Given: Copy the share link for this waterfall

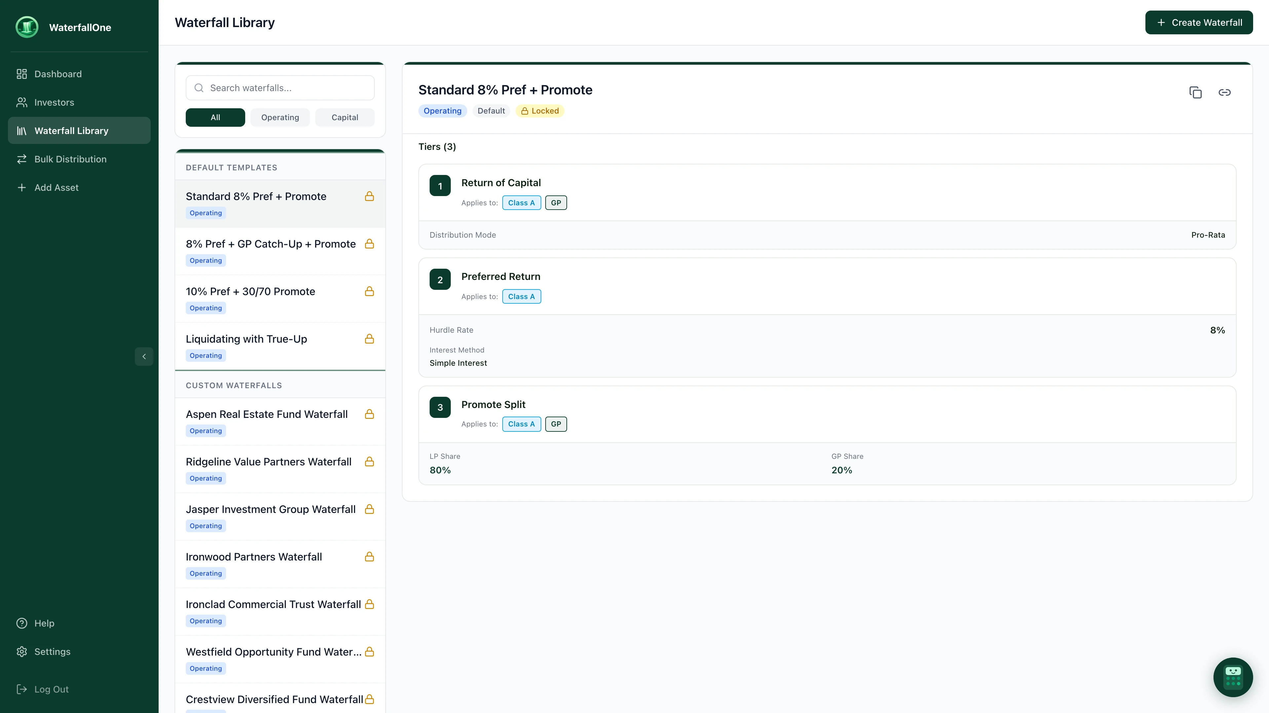Looking at the screenshot, I should point(1225,92).
